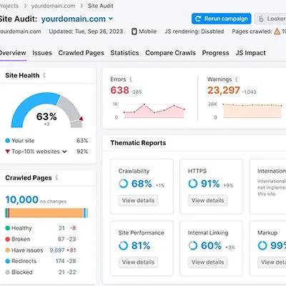Open Projects breadcrumb link
The height and width of the screenshot is (286, 286).
[x=9, y=6]
